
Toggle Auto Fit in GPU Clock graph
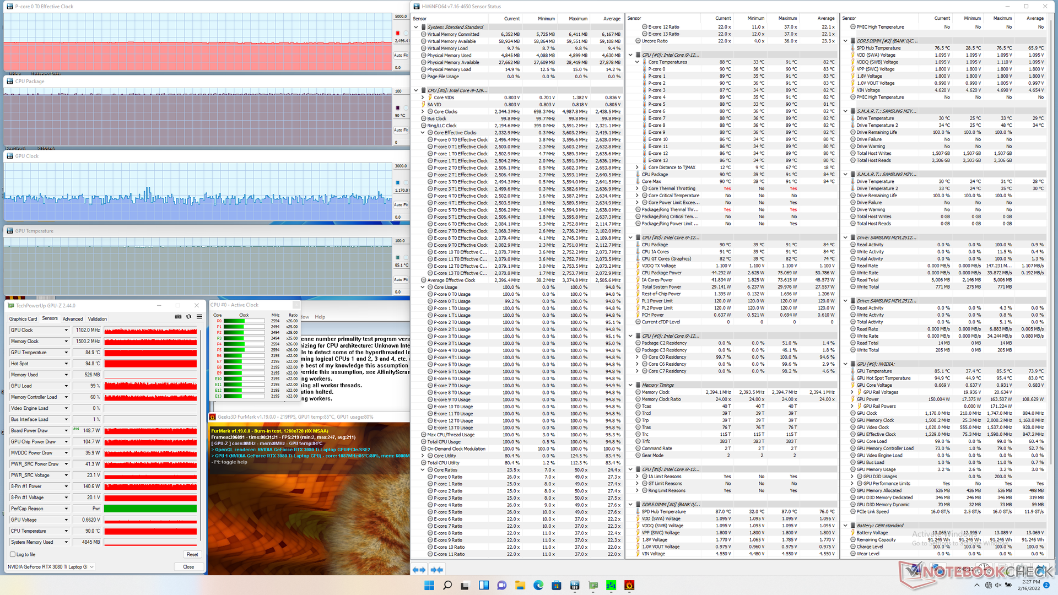click(x=401, y=205)
